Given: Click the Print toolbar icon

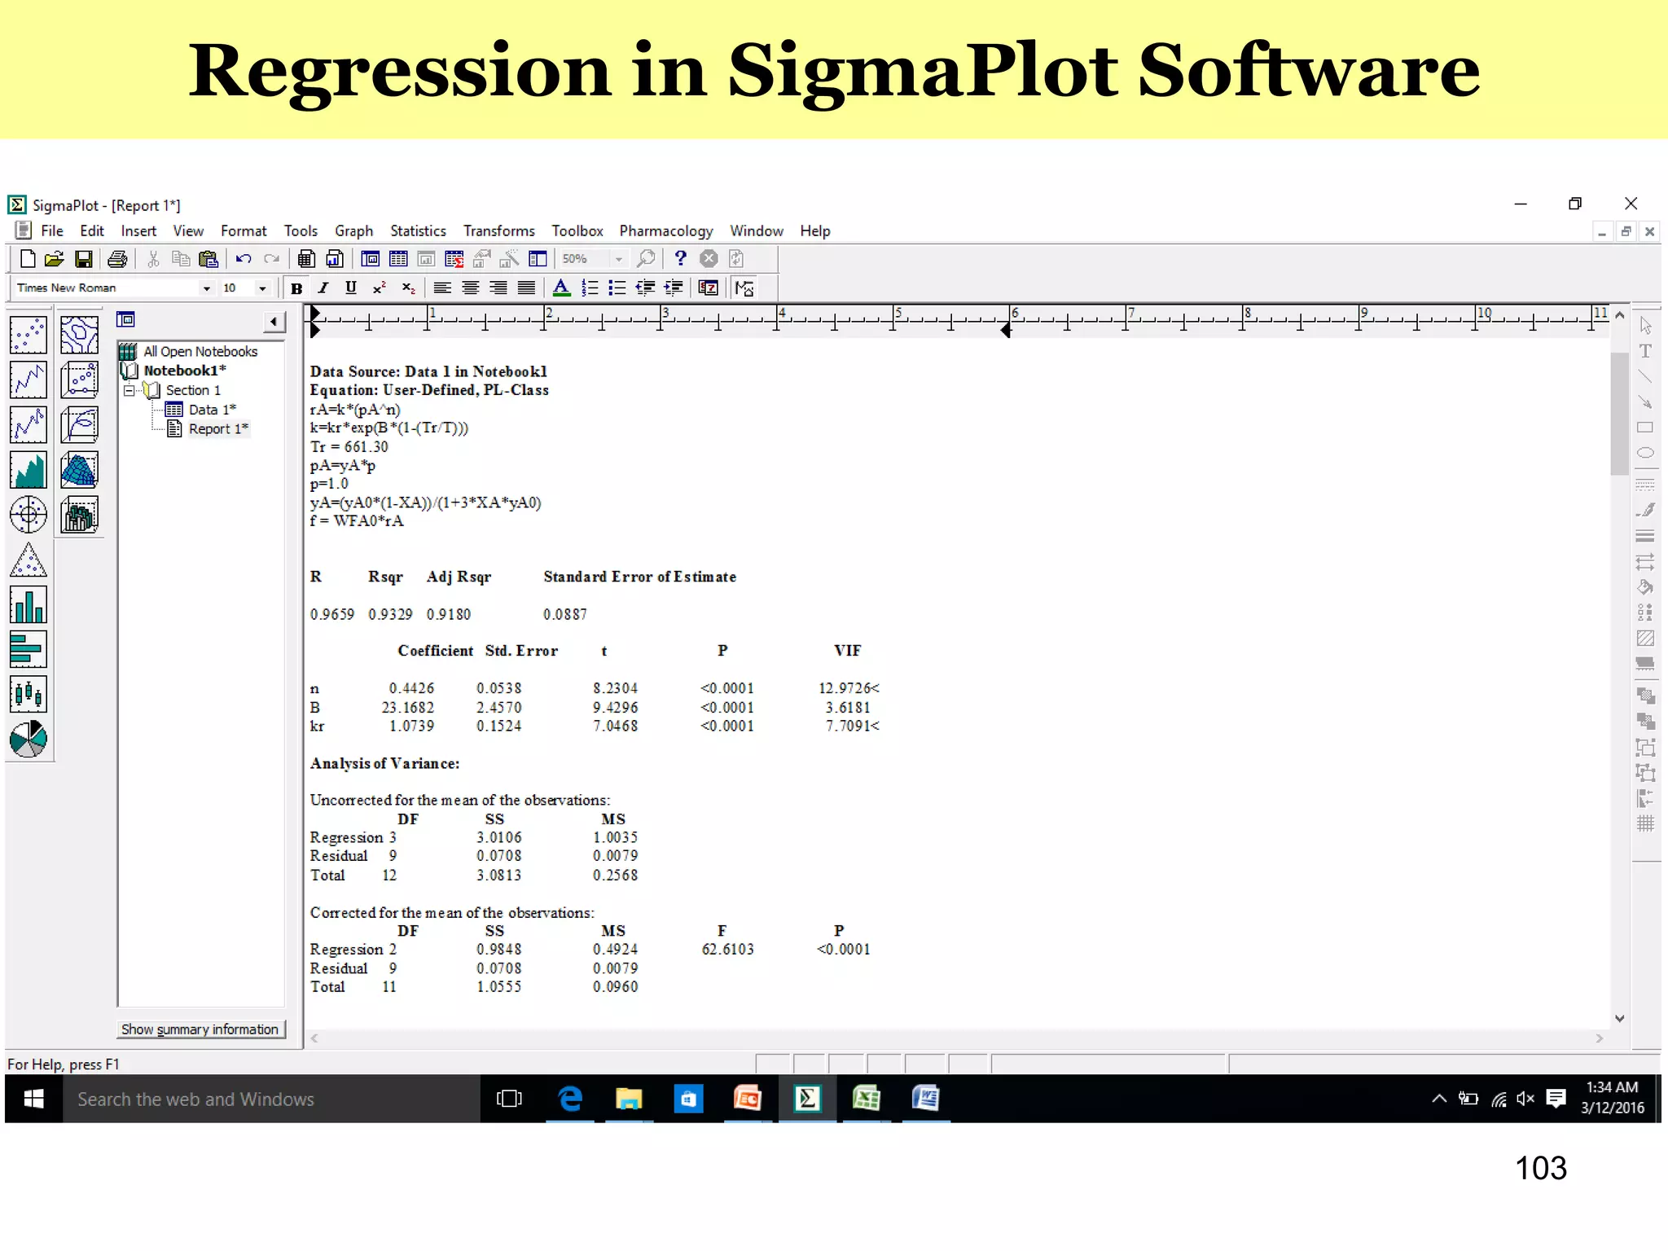Looking at the screenshot, I should (117, 259).
